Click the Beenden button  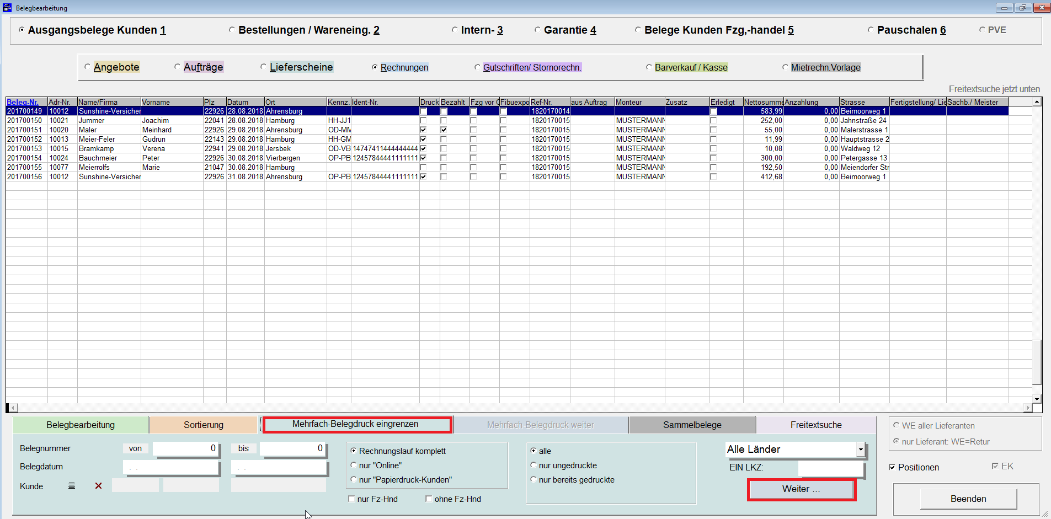(x=968, y=499)
